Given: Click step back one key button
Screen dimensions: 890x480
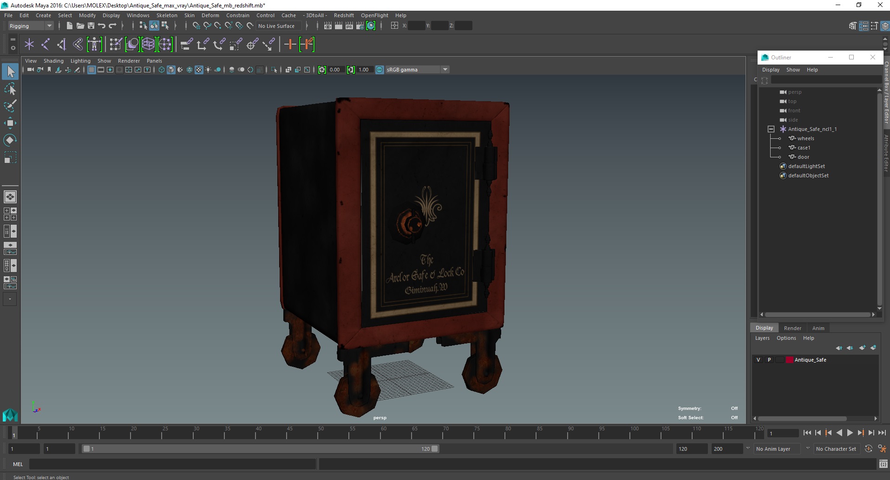Looking at the screenshot, I should (829, 433).
